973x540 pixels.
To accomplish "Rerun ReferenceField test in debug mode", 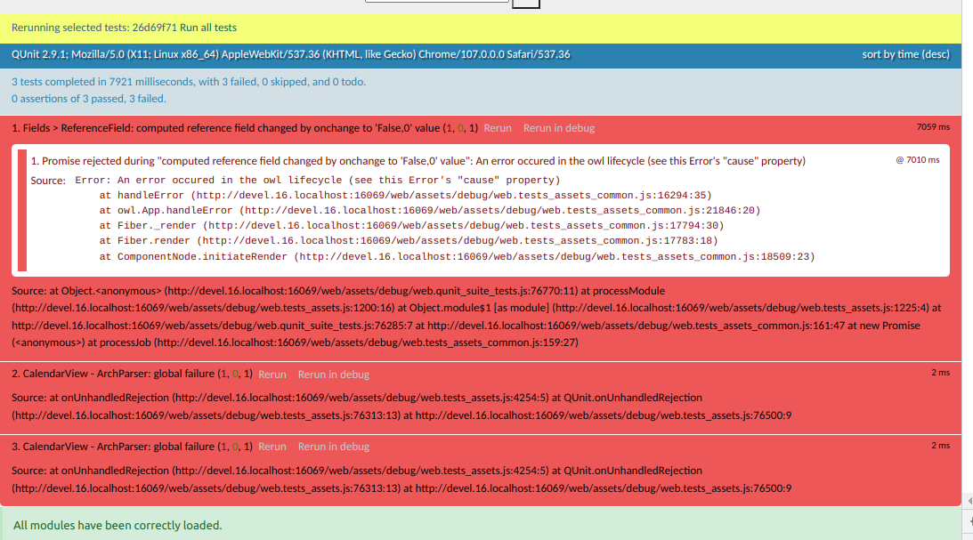I will (x=558, y=128).
